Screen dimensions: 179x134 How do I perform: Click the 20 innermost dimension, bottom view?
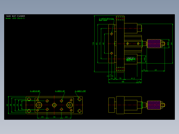tap(21, 105)
